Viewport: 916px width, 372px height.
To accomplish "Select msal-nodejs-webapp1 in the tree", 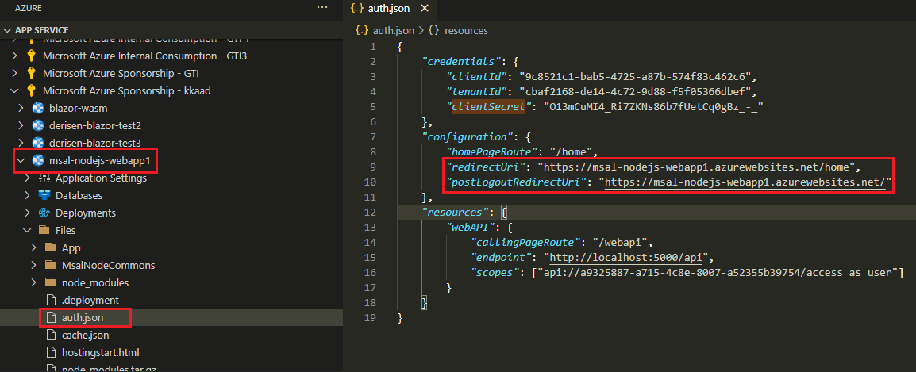I will click(100, 160).
